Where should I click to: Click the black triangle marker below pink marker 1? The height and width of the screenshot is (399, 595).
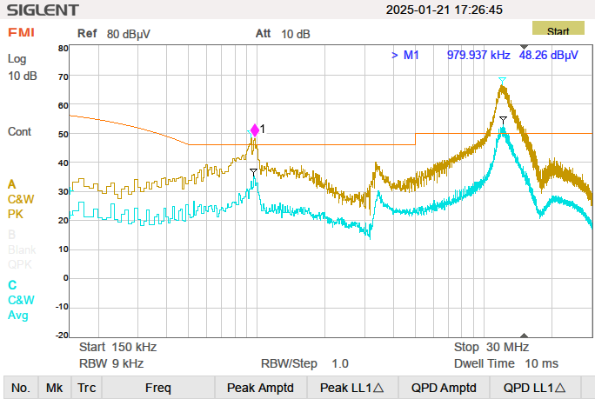coord(253,172)
